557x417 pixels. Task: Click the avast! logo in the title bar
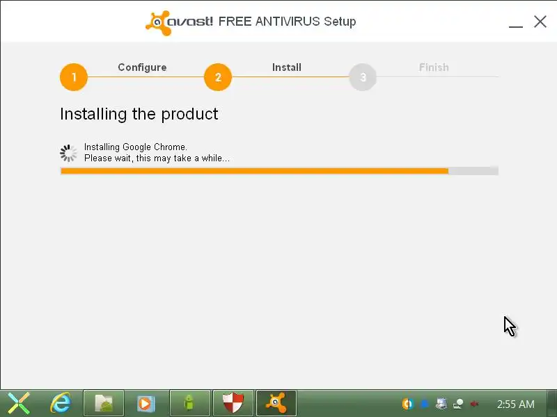click(x=180, y=22)
